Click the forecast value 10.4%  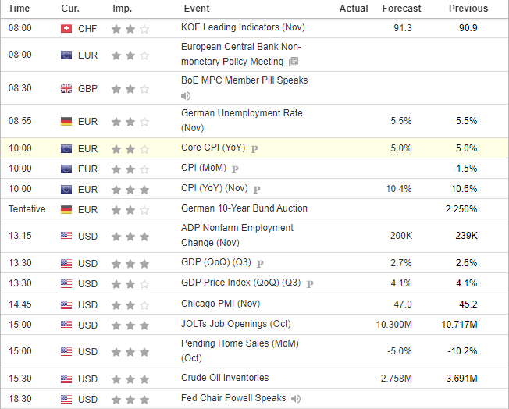click(399, 189)
